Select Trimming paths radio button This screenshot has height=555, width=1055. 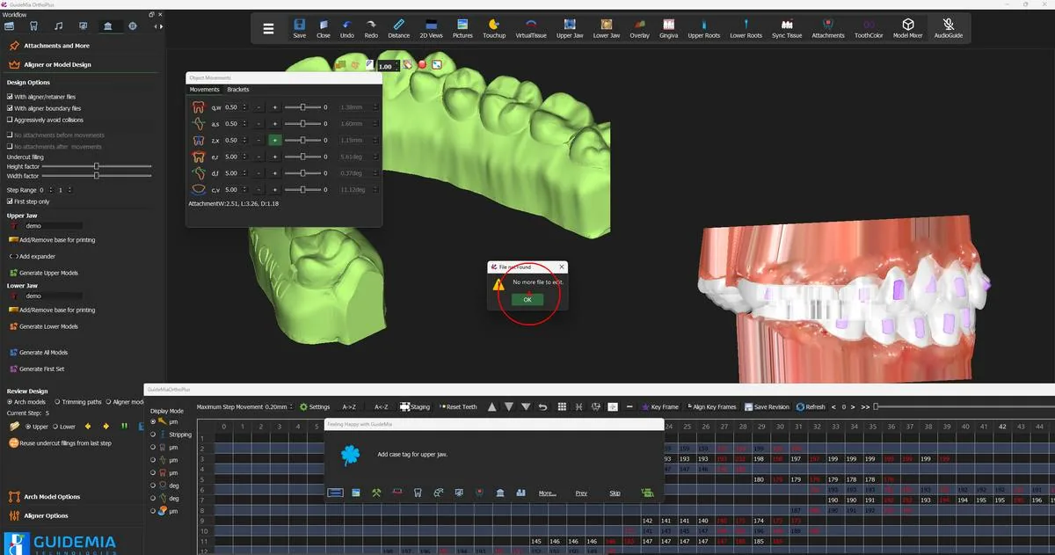click(57, 402)
